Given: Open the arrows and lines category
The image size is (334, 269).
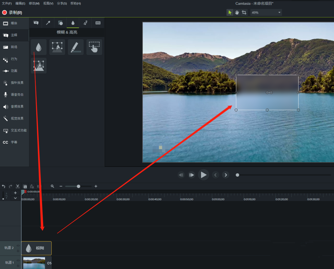Looking at the screenshot, I should tap(48, 23).
